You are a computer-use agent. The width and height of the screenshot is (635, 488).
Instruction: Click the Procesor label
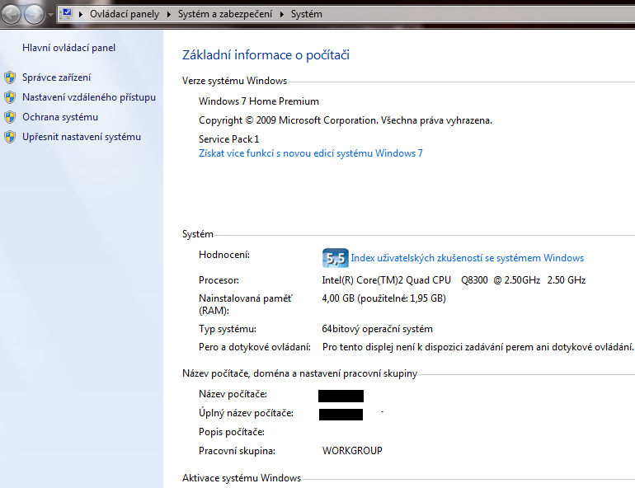pos(219,280)
